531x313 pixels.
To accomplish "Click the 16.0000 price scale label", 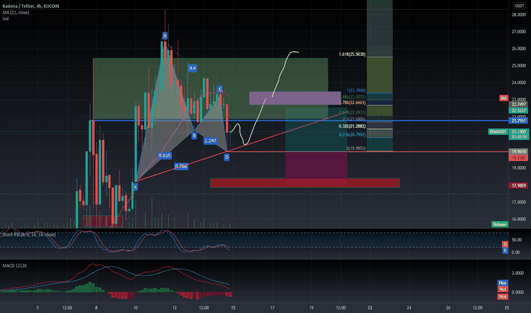I will tap(518, 219).
